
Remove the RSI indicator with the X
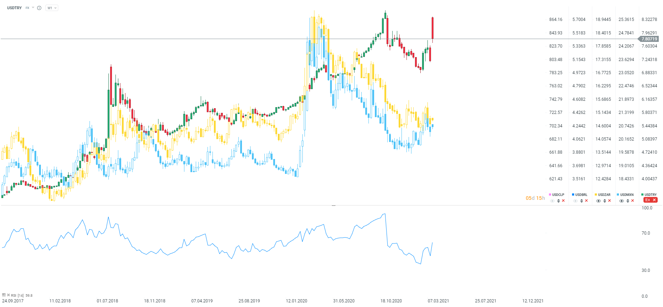[8, 295]
